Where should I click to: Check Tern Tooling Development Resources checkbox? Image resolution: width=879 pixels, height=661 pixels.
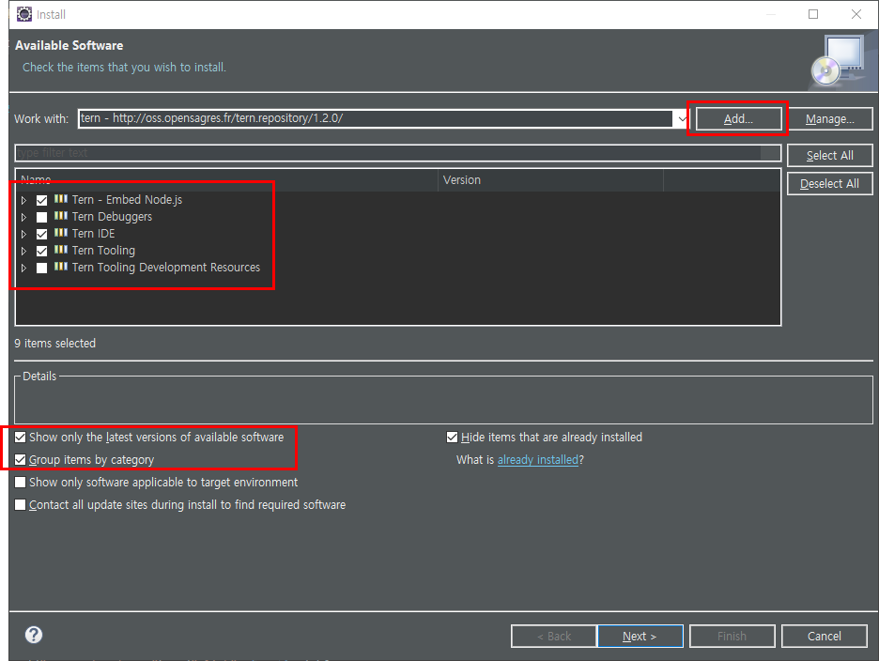coord(41,268)
